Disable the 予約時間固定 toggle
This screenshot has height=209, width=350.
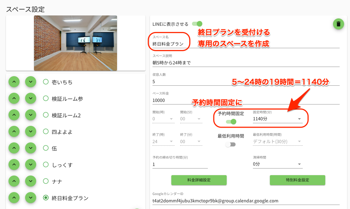(x=231, y=122)
